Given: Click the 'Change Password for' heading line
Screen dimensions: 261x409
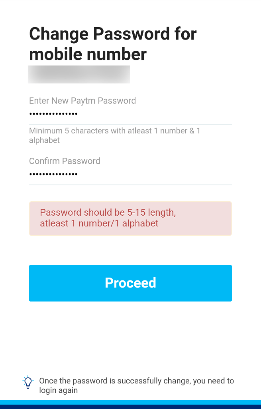Looking at the screenshot, I should [x=113, y=34].
